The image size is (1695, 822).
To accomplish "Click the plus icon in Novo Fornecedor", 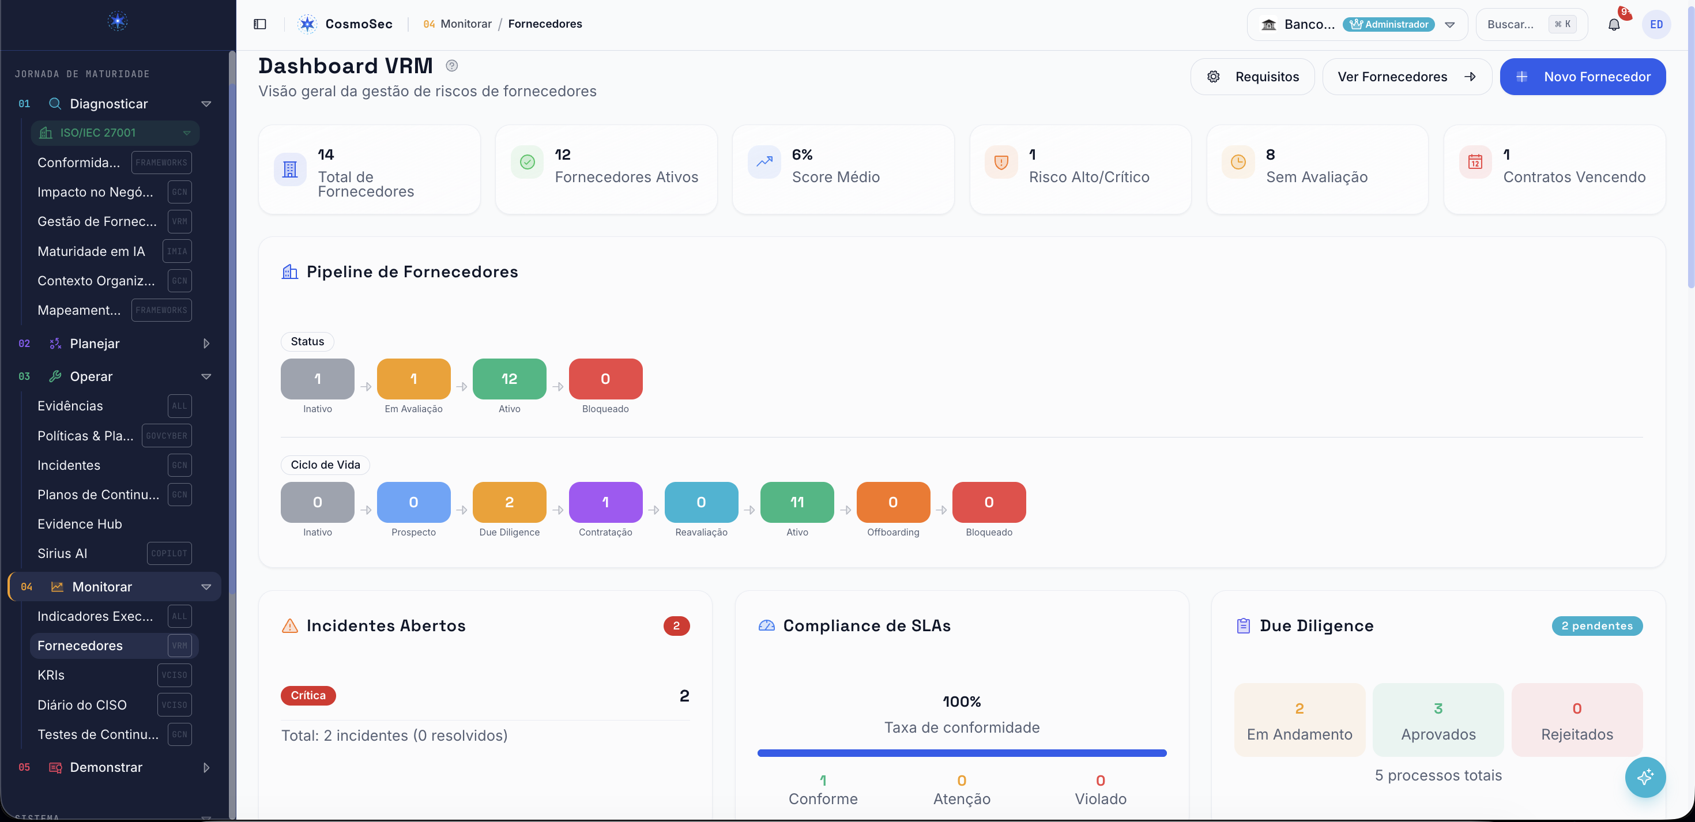I will tap(1521, 77).
